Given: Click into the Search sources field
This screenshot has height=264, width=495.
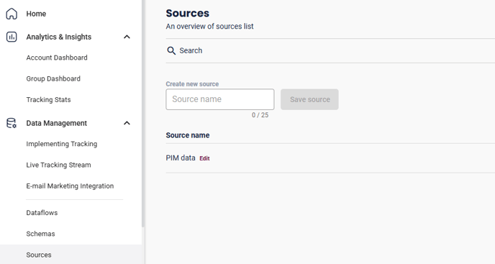Looking at the screenshot, I should click(x=330, y=50).
